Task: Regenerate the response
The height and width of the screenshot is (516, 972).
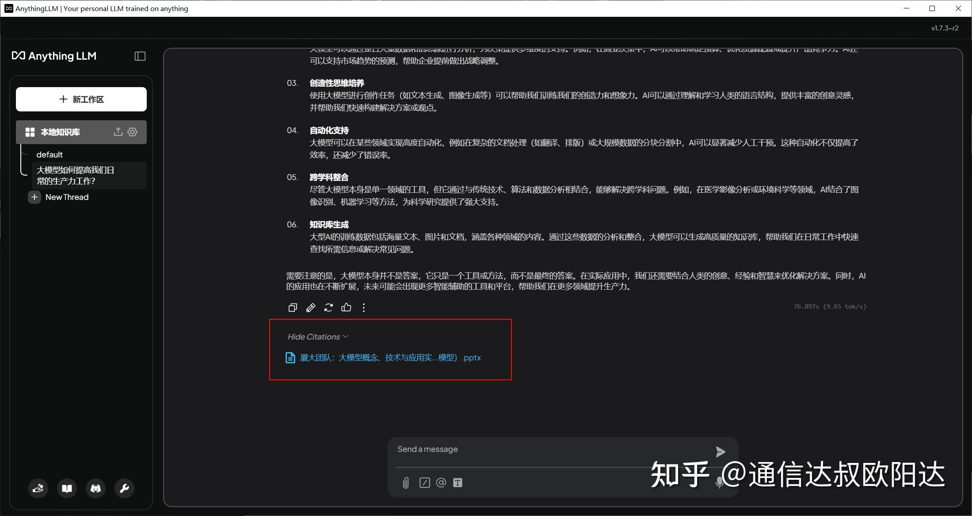Action: click(x=328, y=307)
